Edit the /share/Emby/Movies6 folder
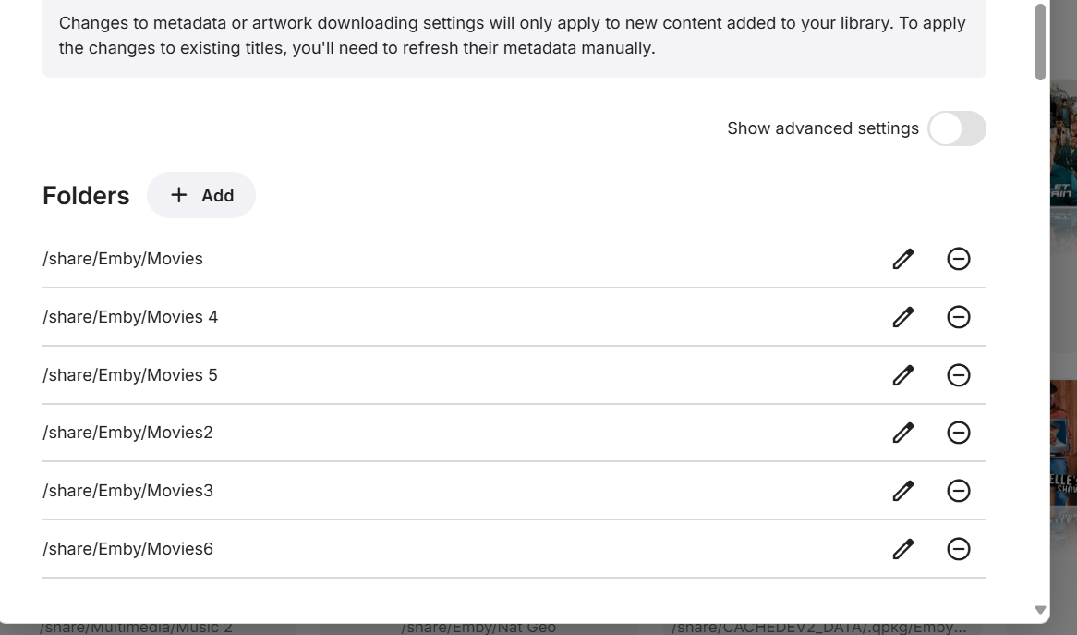The width and height of the screenshot is (1077, 635). (x=902, y=549)
